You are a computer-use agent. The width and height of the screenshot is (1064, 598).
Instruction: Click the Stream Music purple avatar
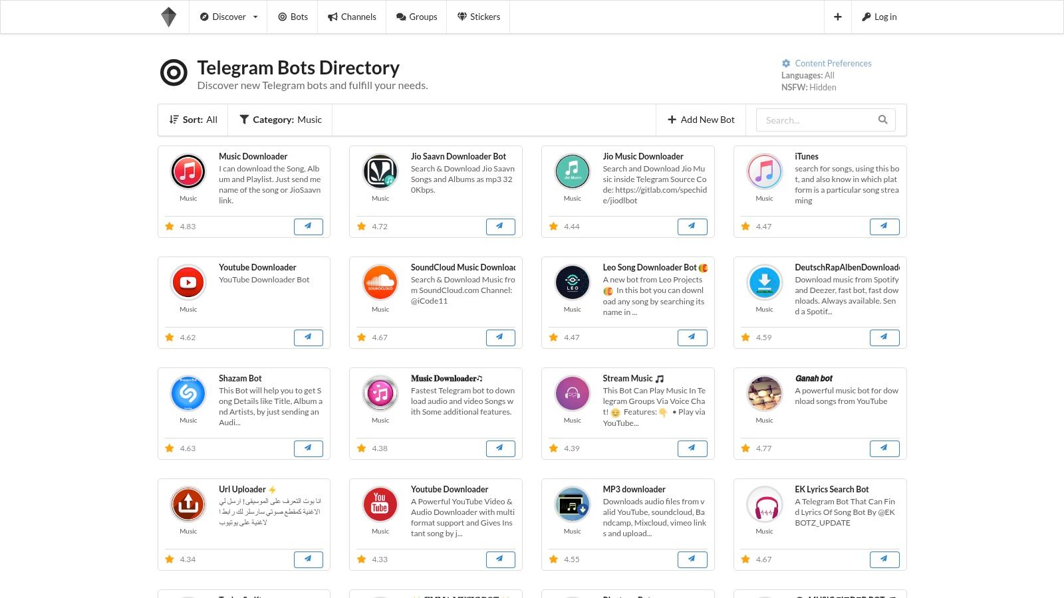(x=573, y=393)
